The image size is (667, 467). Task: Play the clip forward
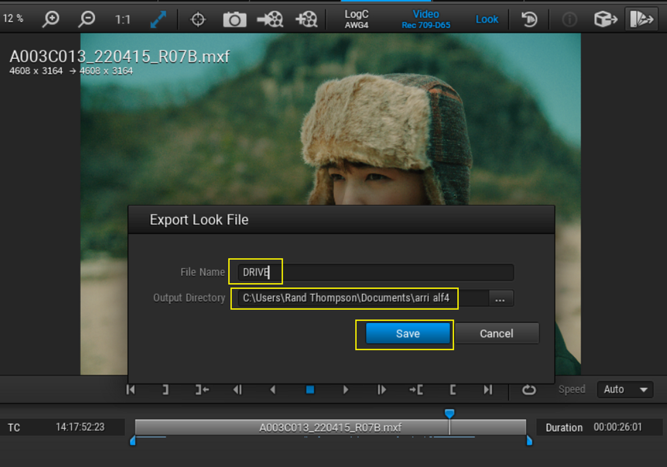[x=345, y=389]
